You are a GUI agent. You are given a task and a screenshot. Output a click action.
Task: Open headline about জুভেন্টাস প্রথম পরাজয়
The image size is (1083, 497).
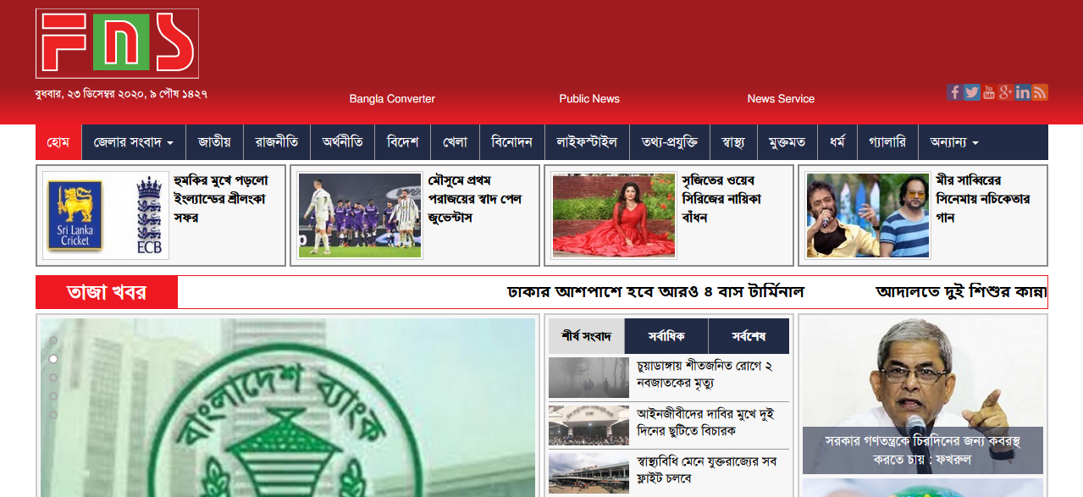click(475, 199)
